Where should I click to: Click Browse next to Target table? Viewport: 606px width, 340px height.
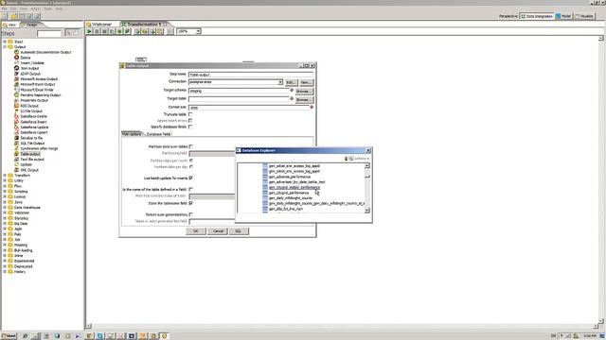click(304, 100)
